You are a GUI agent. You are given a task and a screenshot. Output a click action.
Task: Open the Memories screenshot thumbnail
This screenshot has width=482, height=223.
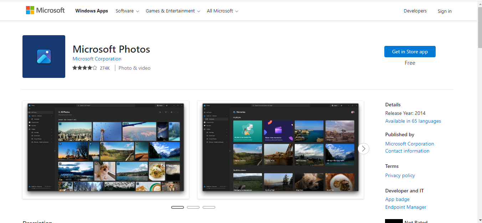281,150
